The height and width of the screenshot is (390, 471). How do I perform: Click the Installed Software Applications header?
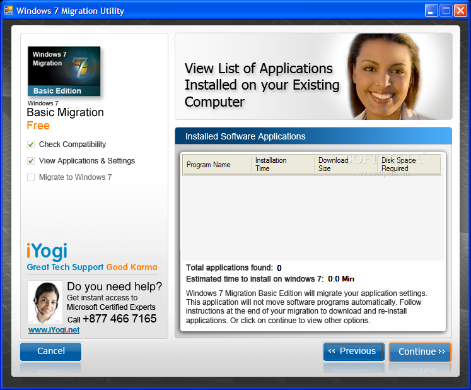tap(313, 136)
